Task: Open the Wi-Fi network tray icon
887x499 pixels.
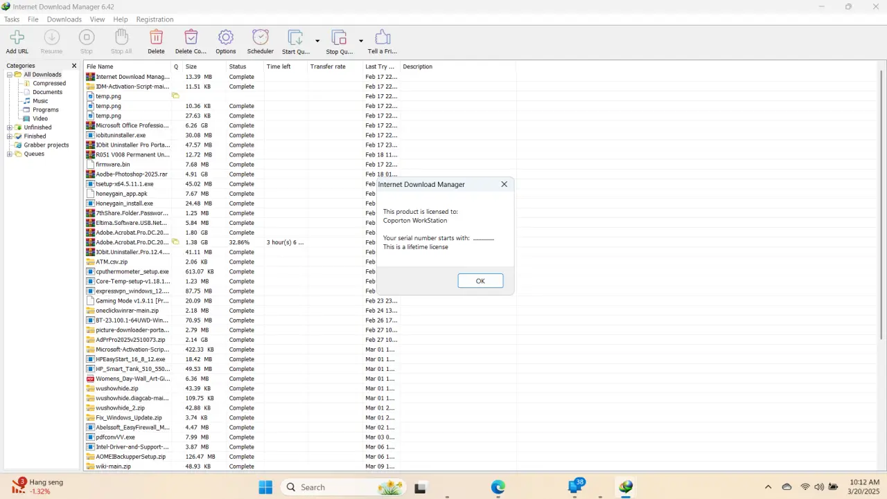Action: click(805, 487)
